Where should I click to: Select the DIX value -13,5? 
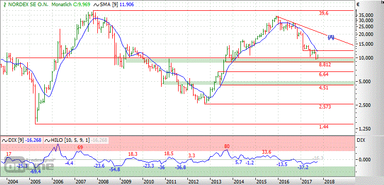(282, 164)
